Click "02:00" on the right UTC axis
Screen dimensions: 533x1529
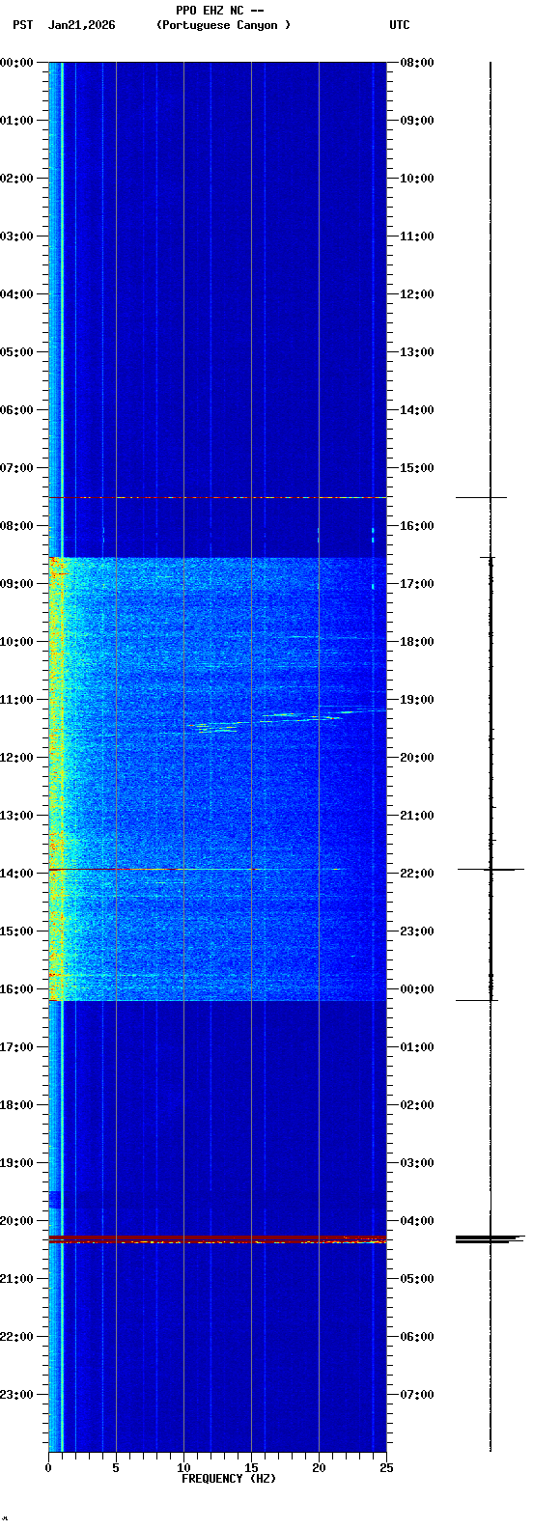pyautogui.click(x=417, y=1105)
